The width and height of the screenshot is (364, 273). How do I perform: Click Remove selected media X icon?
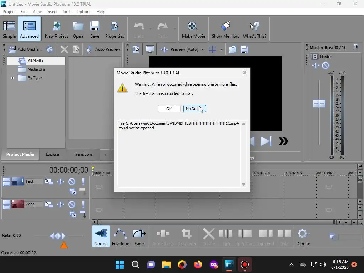tap(64, 49)
